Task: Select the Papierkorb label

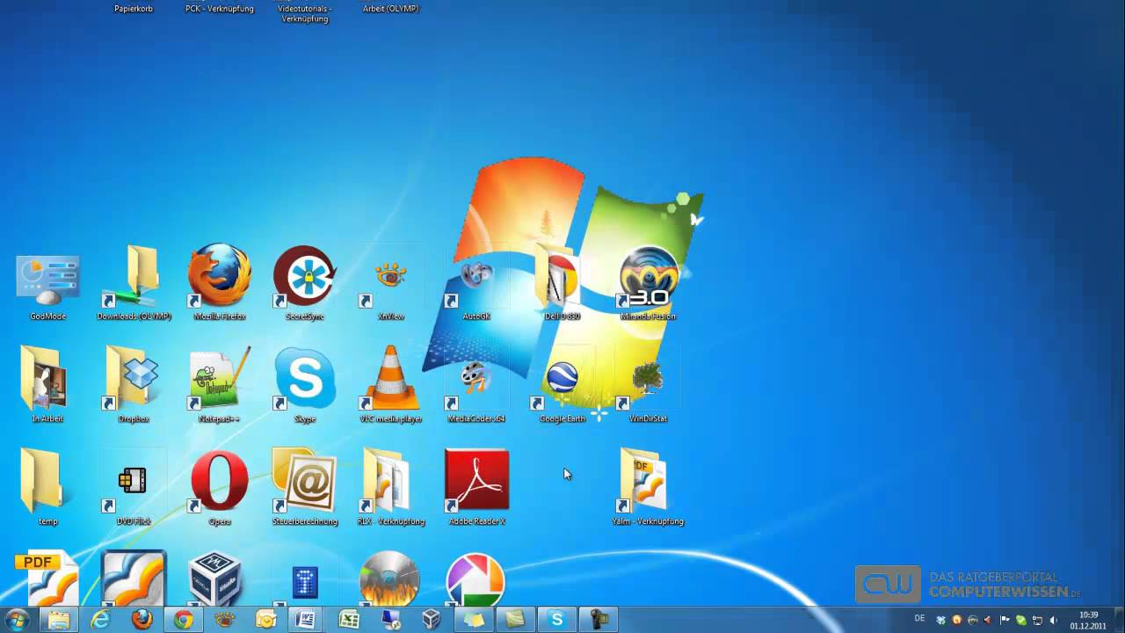Action: [x=134, y=9]
